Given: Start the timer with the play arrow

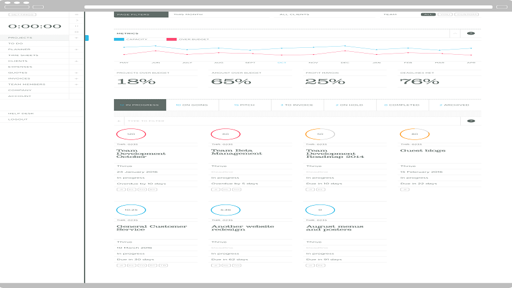Looking at the screenshot, I should (77, 20).
